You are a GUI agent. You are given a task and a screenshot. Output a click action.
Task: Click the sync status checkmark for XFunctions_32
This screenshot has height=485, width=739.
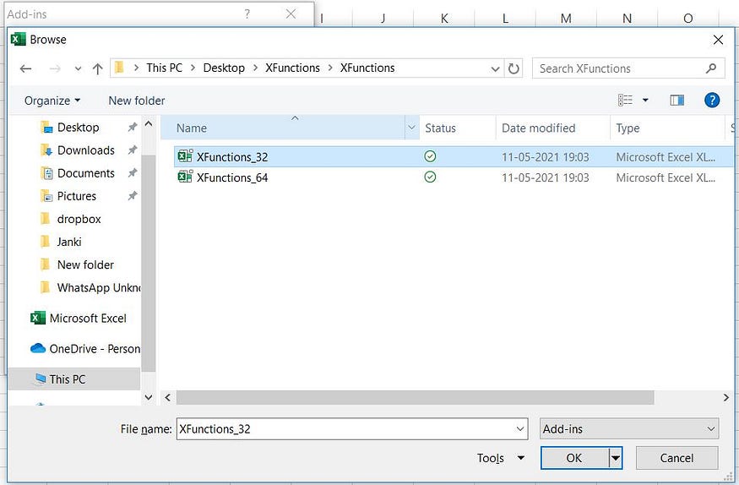click(x=430, y=156)
